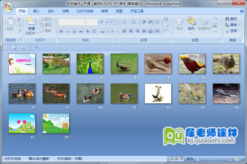The image size is (247, 164).
Task: Click the zoom out minus button
Action: point(198,159)
